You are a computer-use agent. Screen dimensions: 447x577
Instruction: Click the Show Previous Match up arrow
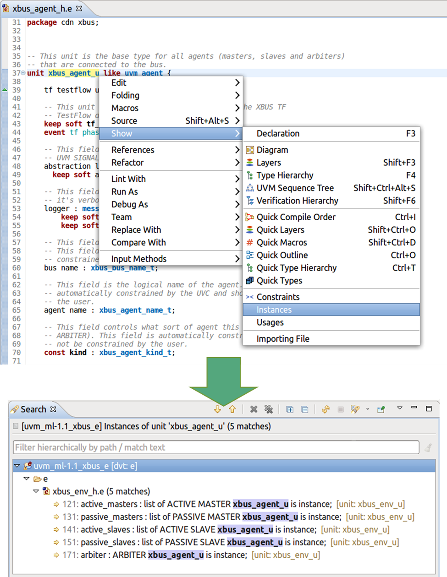(232, 409)
